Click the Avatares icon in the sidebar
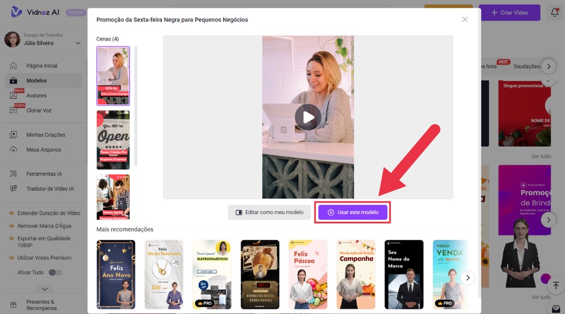This screenshot has width=565, height=314. [13, 95]
